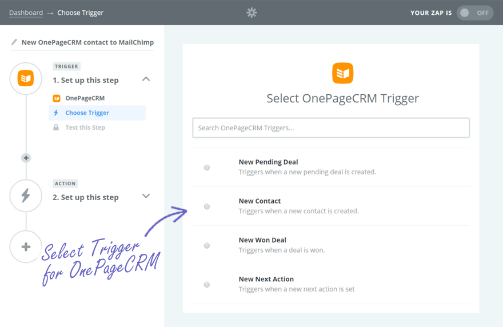This screenshot has height=327, width=503.
Task: Expand the action step section chevron
Action: (x=146, y=196)
